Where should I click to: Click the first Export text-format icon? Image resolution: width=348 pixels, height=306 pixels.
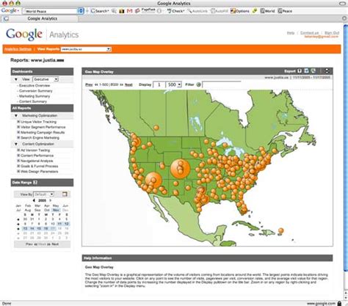[300, 71]
